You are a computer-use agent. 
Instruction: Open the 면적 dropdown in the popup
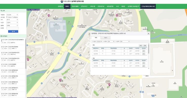111,41
